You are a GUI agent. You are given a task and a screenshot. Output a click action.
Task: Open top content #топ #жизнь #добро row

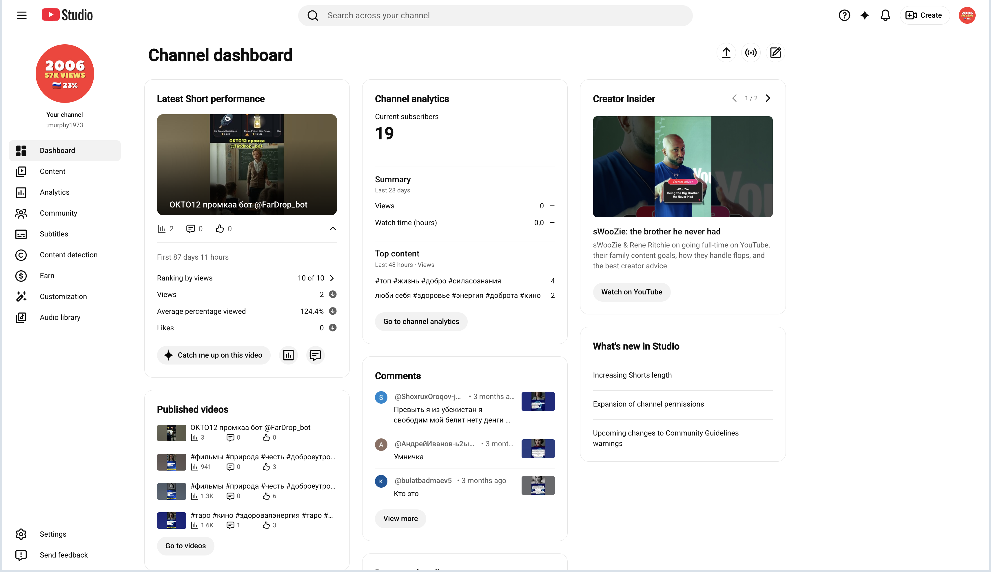click(x=465, y=281)
